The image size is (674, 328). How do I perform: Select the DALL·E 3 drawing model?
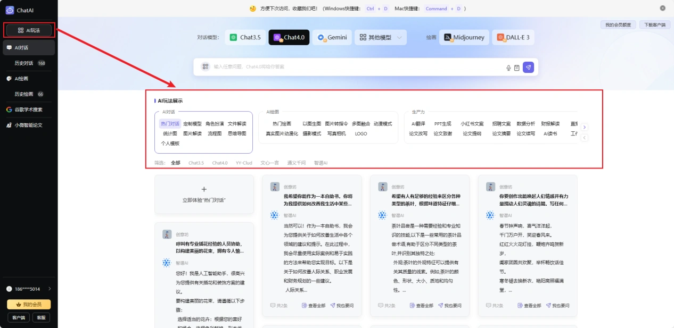(x=513, y=37)
